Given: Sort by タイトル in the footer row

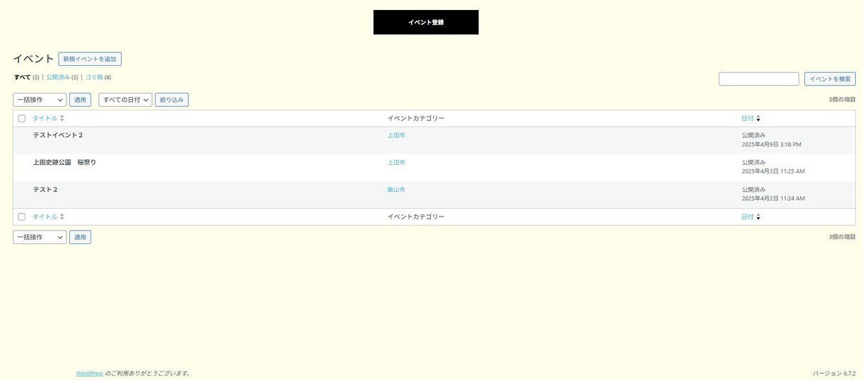Looking at the screenshot, I should pos(45,217).
